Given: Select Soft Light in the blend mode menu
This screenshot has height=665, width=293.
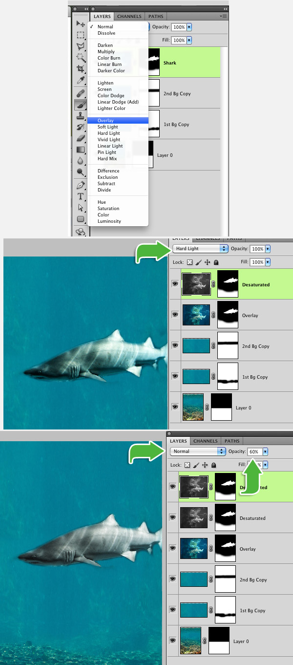Looking at the screenshot, I should tap(107, 127).
